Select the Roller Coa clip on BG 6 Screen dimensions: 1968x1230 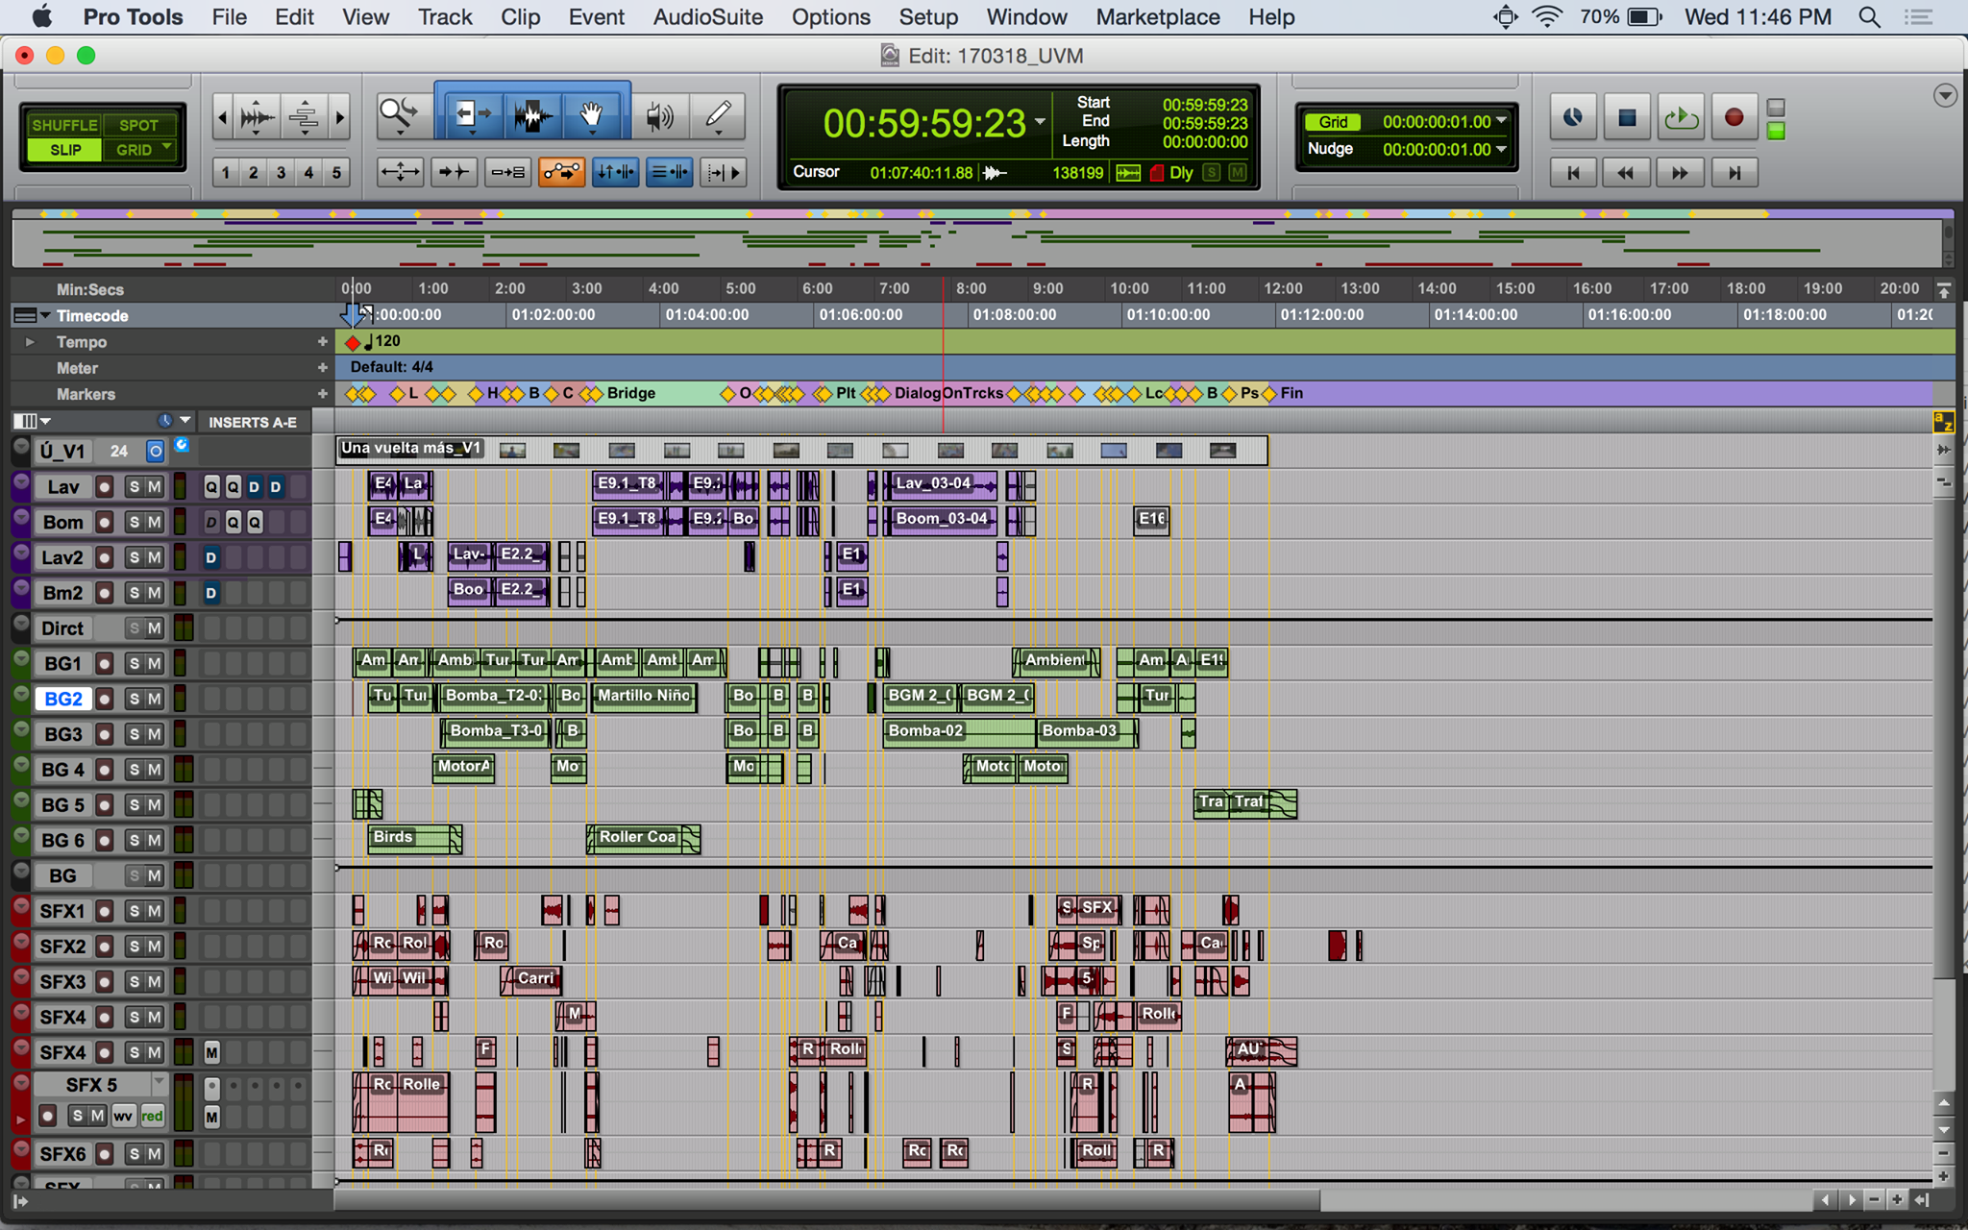(x=642, y=838)
